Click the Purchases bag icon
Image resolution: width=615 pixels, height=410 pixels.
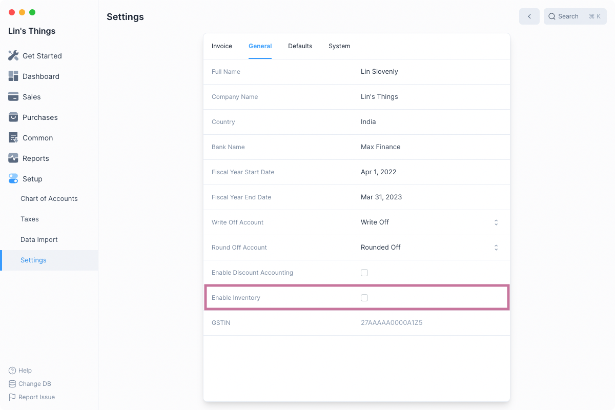pyautogui.click(x=13, y=117)
